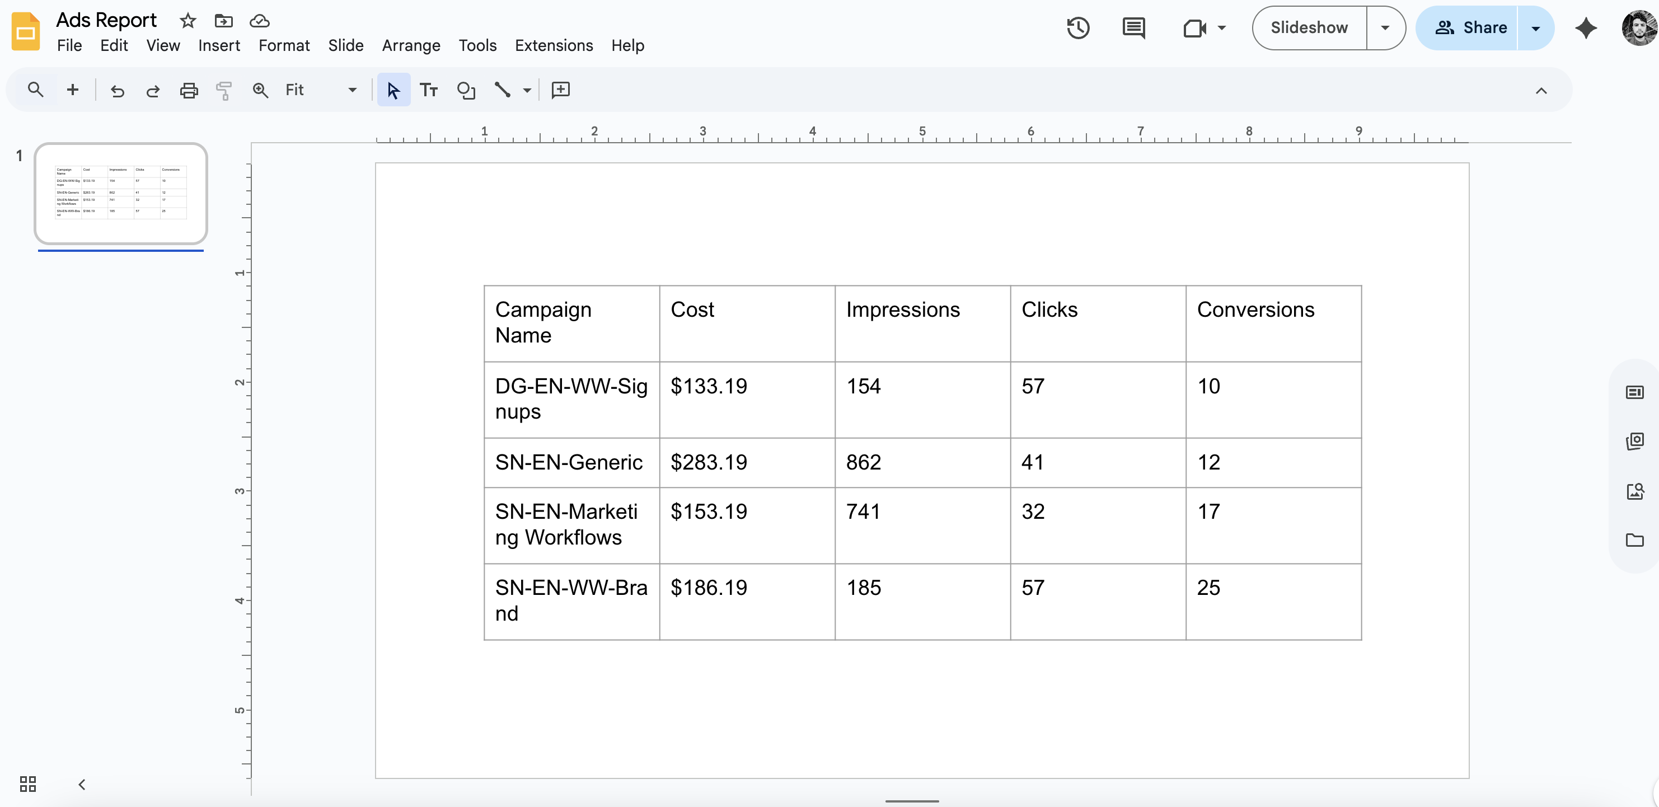
Task: Select slide 1 thumbnail
Action: [x=121, y=193]
